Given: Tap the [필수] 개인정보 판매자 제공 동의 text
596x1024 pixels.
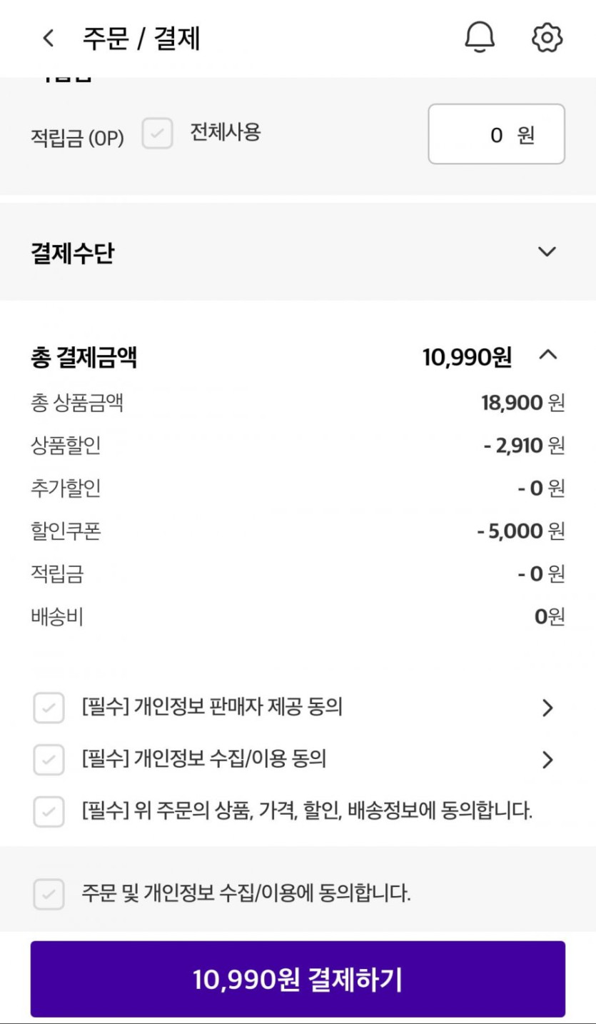Looking at the screenshot, I should (212, 707).
